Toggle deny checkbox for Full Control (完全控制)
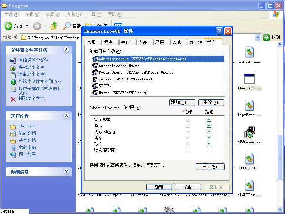The width and height of the screenshot is (285, 214). (209, 120)
